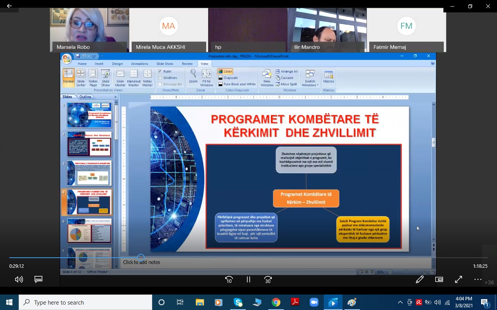Select the Color view mode
Image resolution: width=497 pixels, height=310 pixels.
tap(225, 71)
